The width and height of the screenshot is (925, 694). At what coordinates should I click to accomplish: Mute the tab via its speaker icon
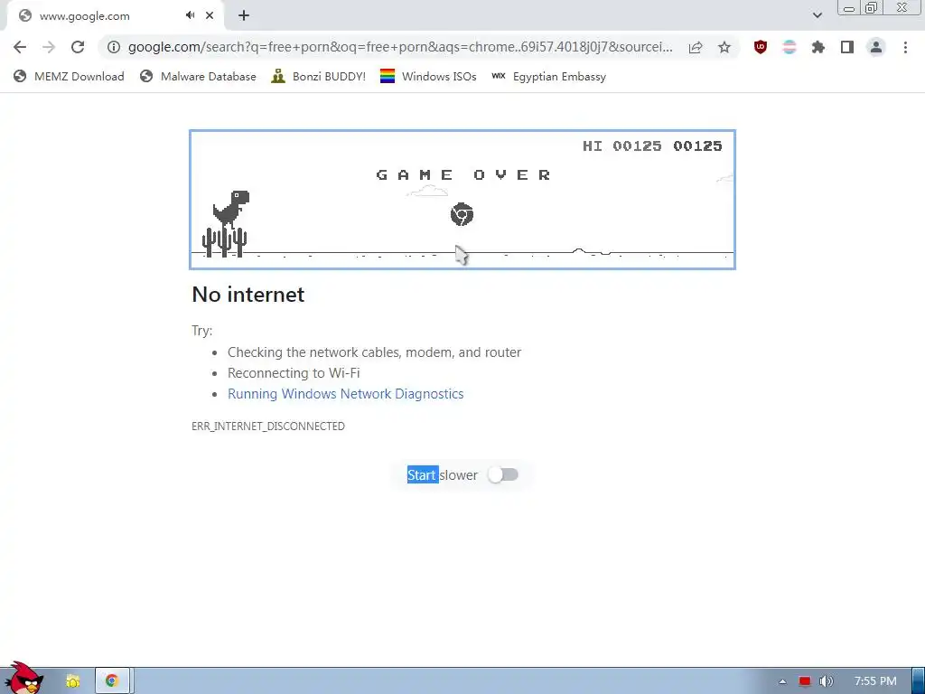click(x=190, y=15)
